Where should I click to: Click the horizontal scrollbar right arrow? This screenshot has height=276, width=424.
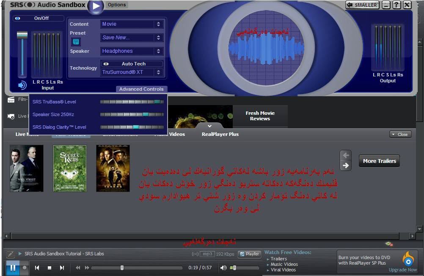click(x=412, y=236)
